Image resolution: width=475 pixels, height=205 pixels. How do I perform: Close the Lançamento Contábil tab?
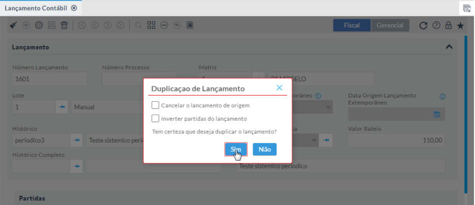click(x=74, y=8)
